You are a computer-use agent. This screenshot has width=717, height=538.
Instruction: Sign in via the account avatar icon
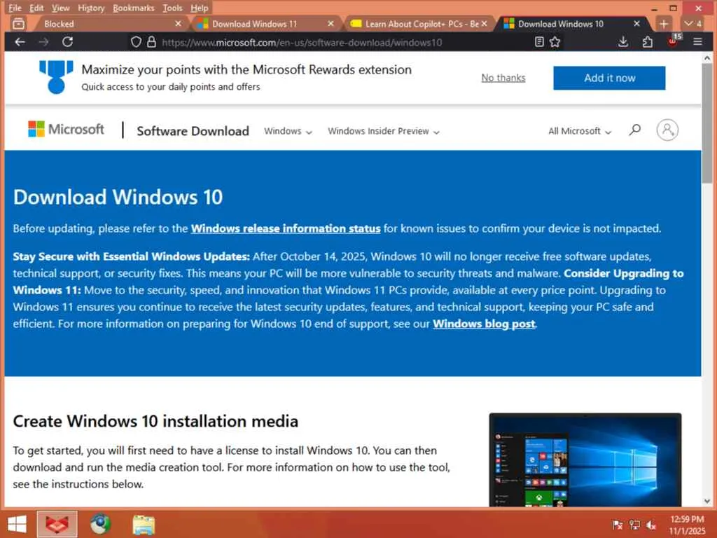tap(667, 130)
